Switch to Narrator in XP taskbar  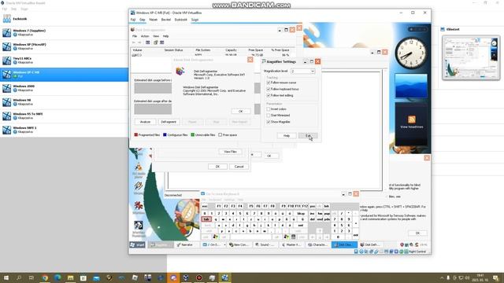[x=187, y=244]
